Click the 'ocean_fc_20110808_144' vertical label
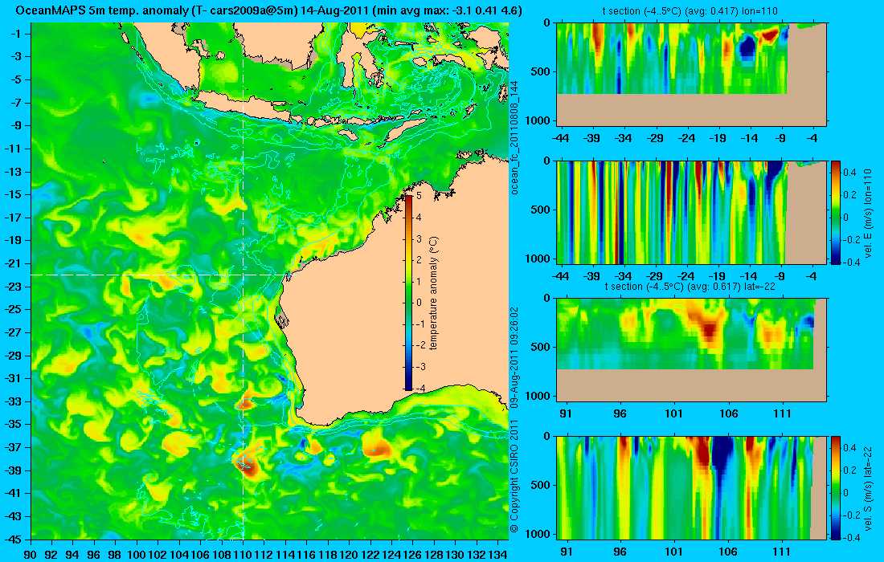This screenshot has width=884, height=562. [x=514, y=138]
